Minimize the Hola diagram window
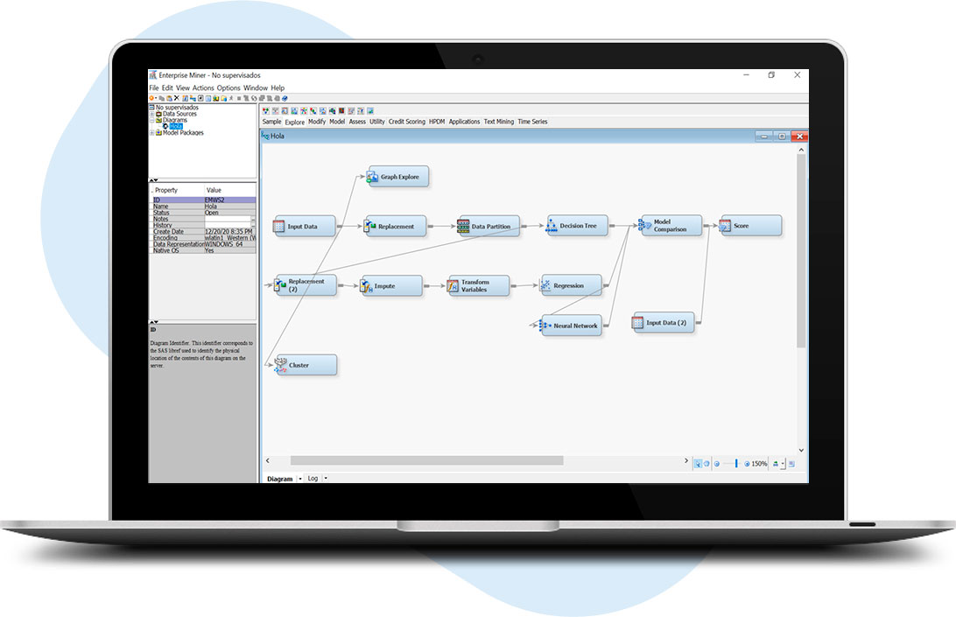Screen dimensions: 956x617 point(763,137)
